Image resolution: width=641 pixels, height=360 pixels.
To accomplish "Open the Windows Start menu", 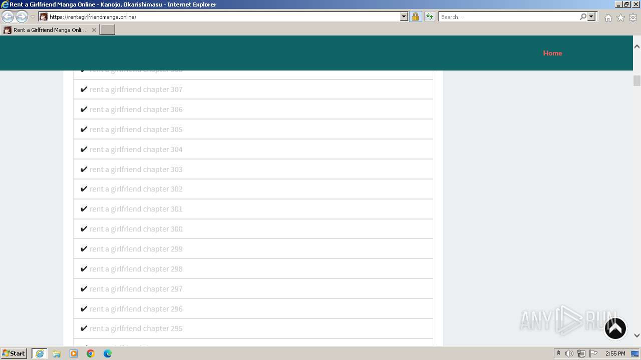I will click(14, 353).
